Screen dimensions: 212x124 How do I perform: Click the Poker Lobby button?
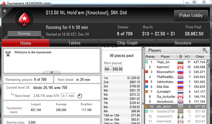(x=191, y=15)
